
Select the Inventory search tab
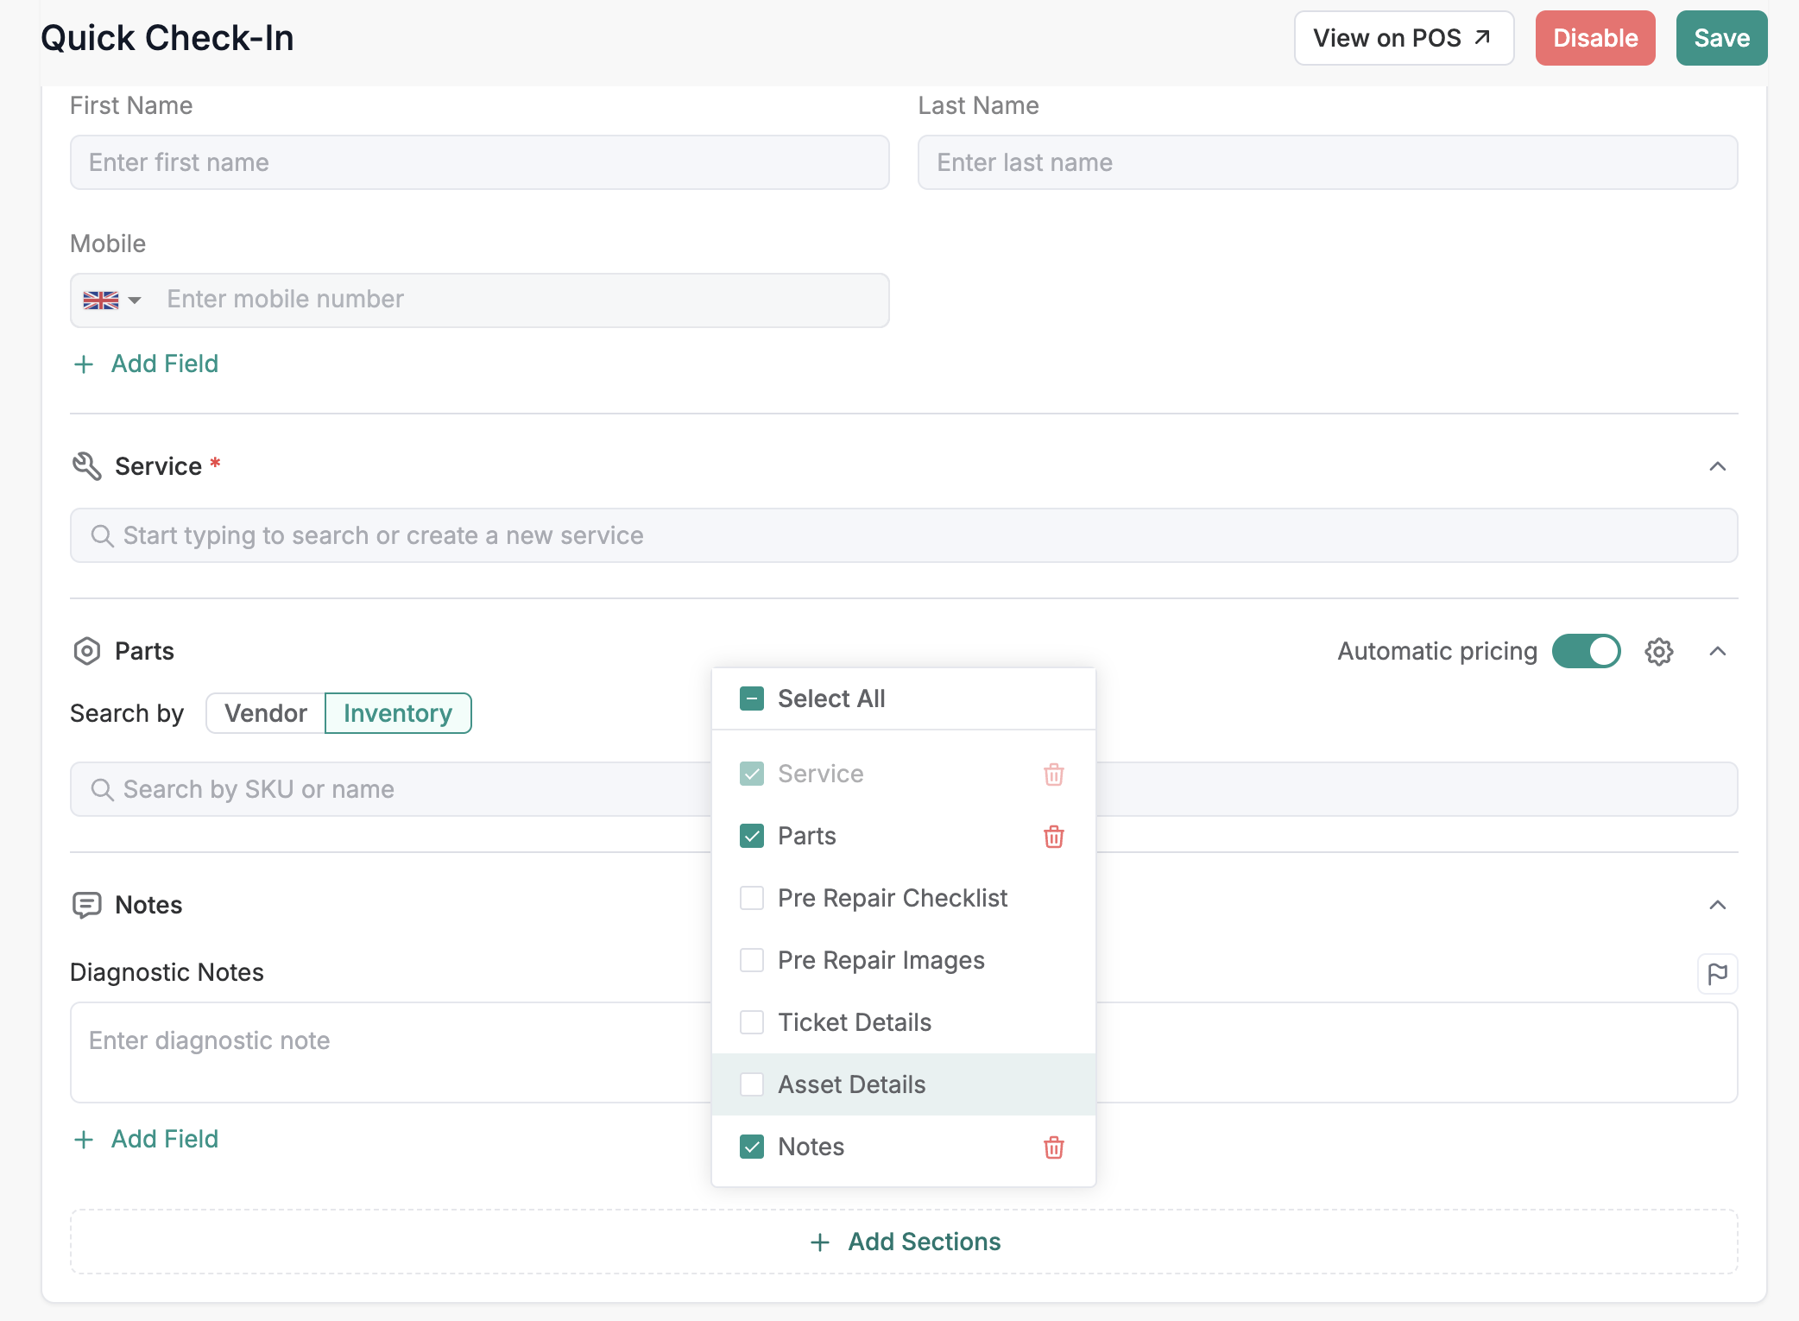click(398, 713)
